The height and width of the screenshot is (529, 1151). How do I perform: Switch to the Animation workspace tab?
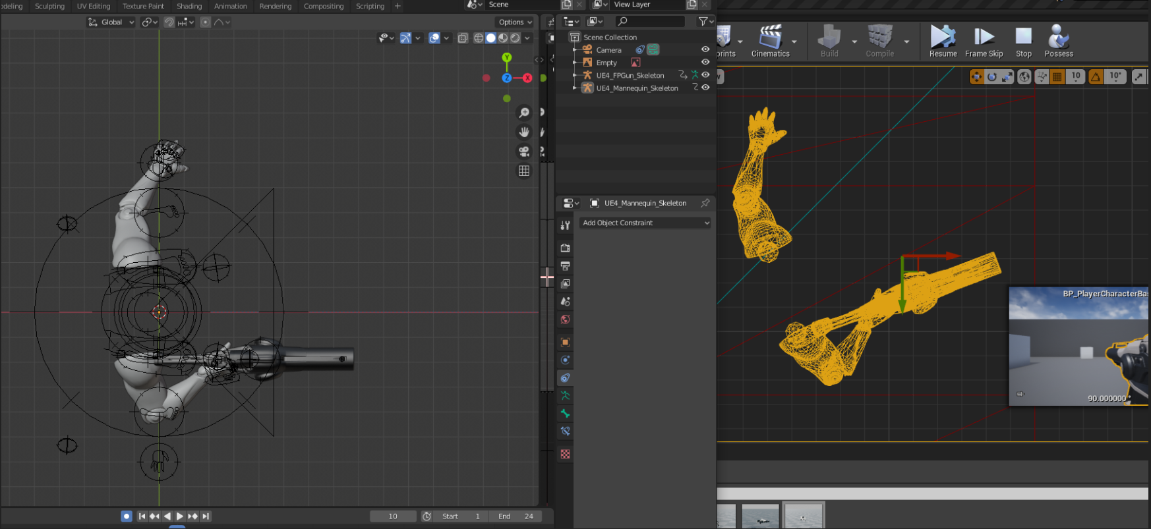(x=230, y=7)
